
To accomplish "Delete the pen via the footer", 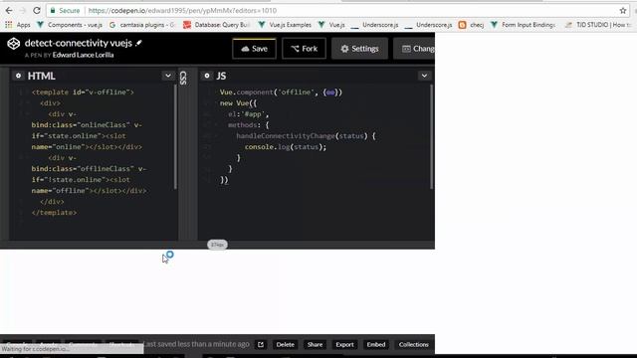I will (286, 345).
